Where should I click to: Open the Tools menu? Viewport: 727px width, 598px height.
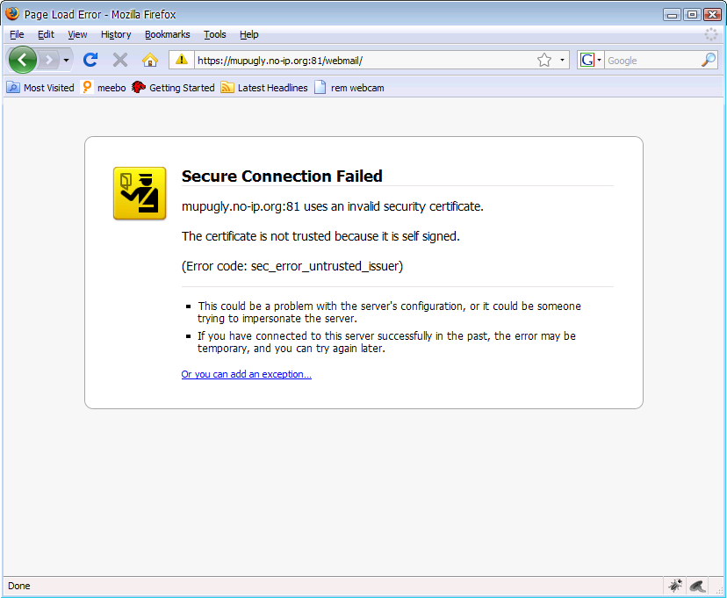pyautogui.click(x=214, y=34)
